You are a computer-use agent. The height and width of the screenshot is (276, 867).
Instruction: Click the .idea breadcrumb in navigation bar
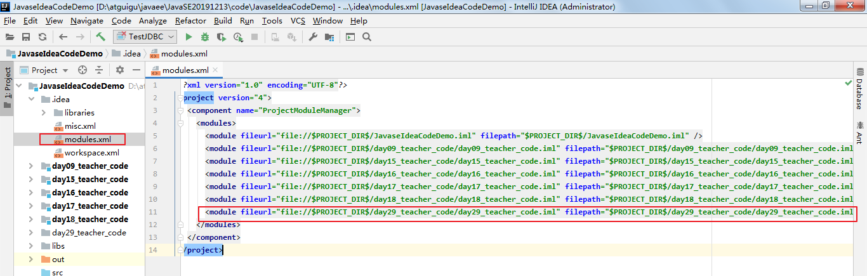[x=131, y=54]
